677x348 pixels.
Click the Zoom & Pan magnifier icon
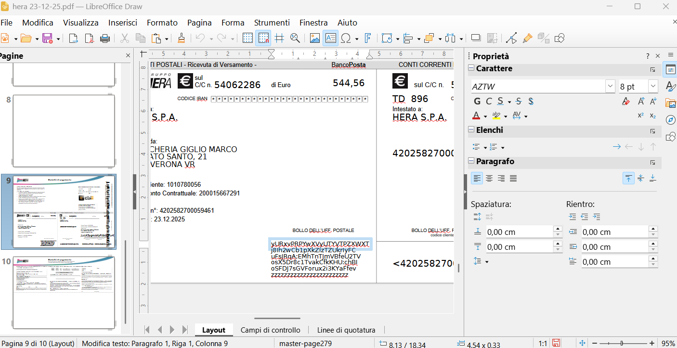click(x=295, y=39)
